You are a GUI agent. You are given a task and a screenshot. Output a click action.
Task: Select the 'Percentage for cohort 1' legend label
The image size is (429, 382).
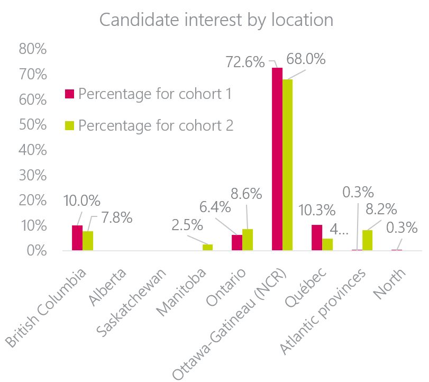coord(155,94)
